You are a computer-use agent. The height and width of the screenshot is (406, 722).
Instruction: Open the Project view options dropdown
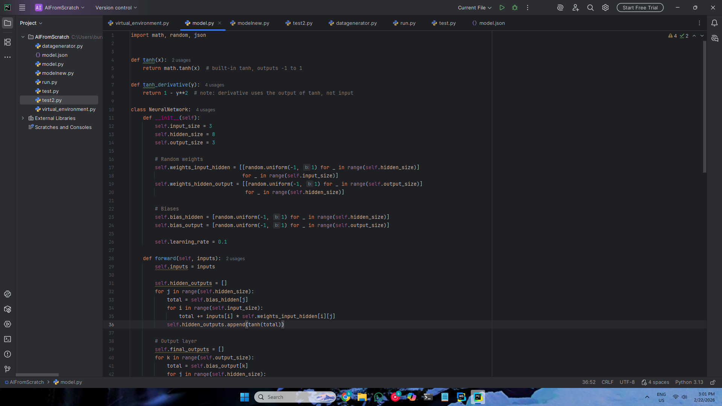[x=31, y=23]
